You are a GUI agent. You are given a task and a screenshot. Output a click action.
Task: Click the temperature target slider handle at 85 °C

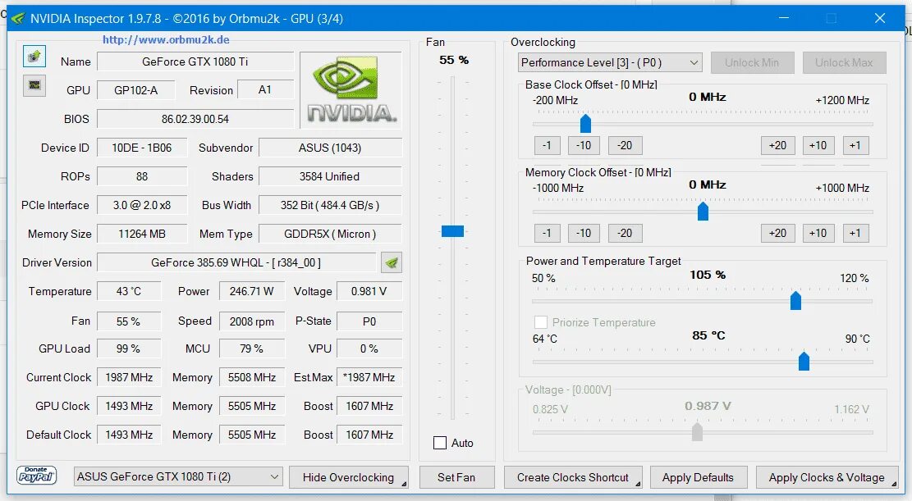pyautogui.click(x=804, y=361)
